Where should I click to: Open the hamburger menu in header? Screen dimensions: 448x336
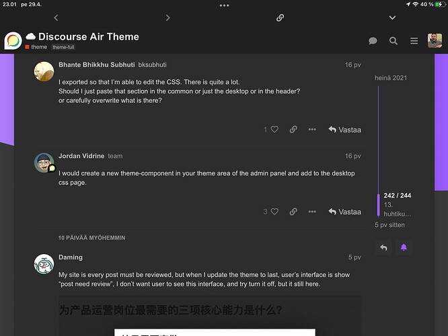pyautogui.click(x=414, y=41)
